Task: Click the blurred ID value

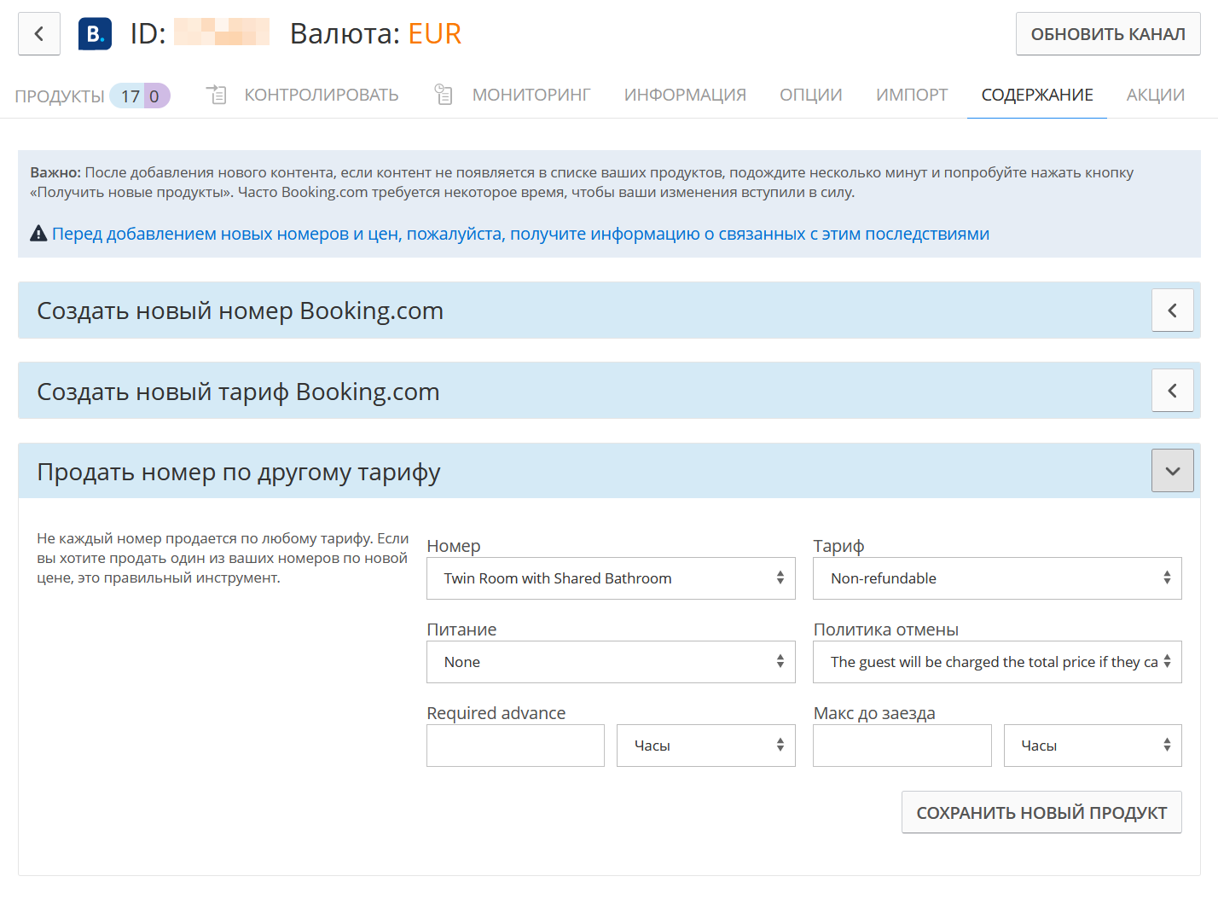Action: click(x=222, y=32)
